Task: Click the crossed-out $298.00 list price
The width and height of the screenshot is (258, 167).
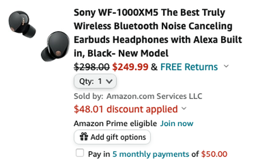Action: pos(92,67)
